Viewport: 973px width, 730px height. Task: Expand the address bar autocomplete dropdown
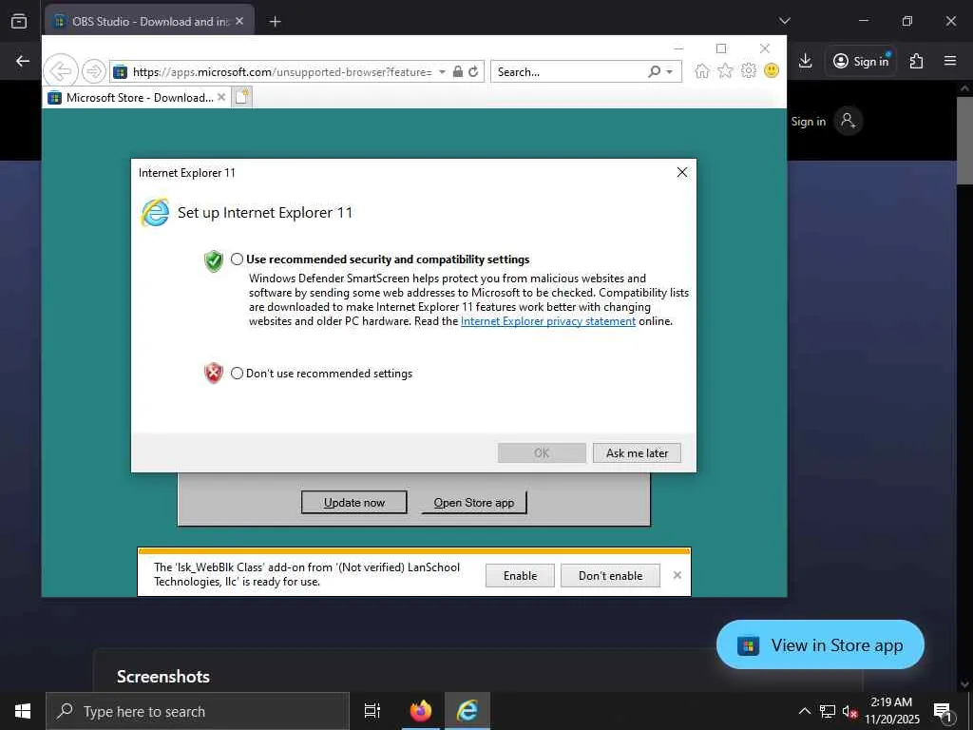coord(442,72)
